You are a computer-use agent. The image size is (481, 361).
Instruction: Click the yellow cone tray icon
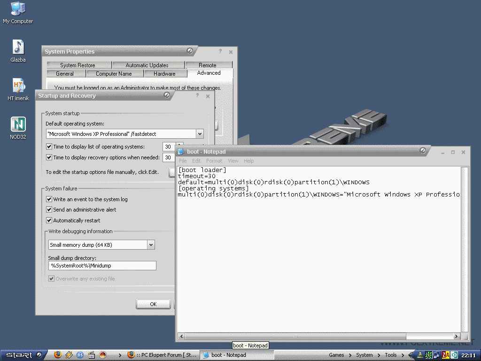coord(419,355)
